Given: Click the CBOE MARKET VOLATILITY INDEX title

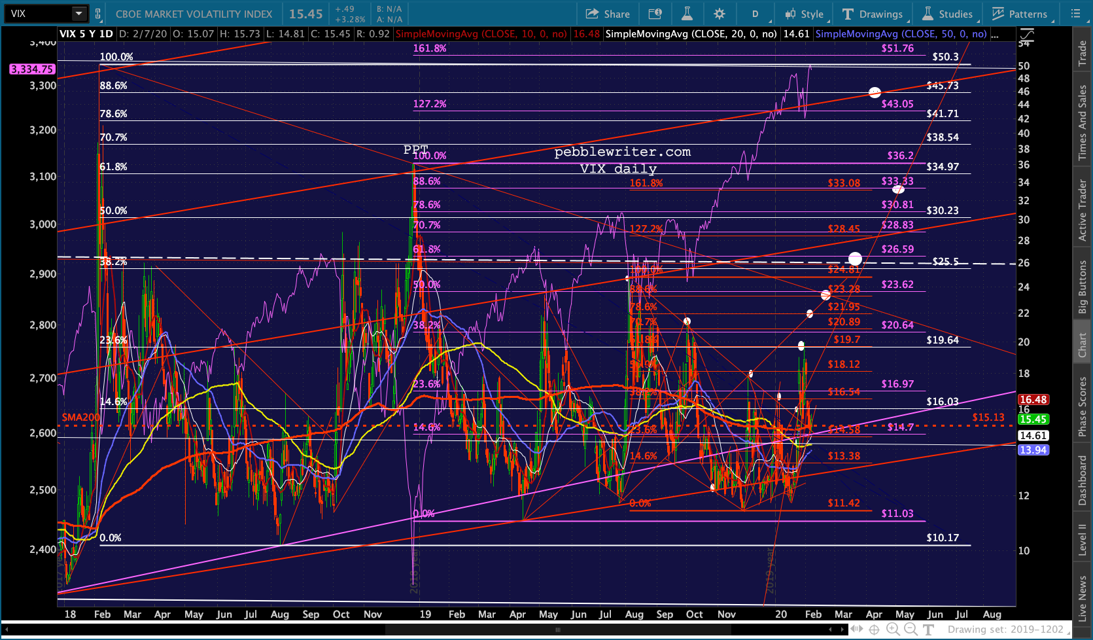Looking at the screenshot, I should pyautogui.click(x=194, y=14).
